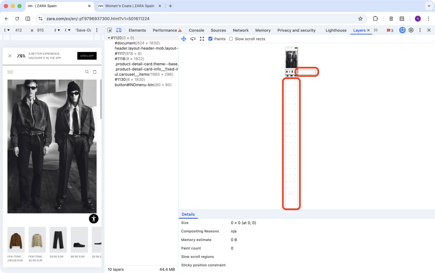Open the more tabs chevron in DevTools
Screen dimensions: 435x273
coord(376,30)
